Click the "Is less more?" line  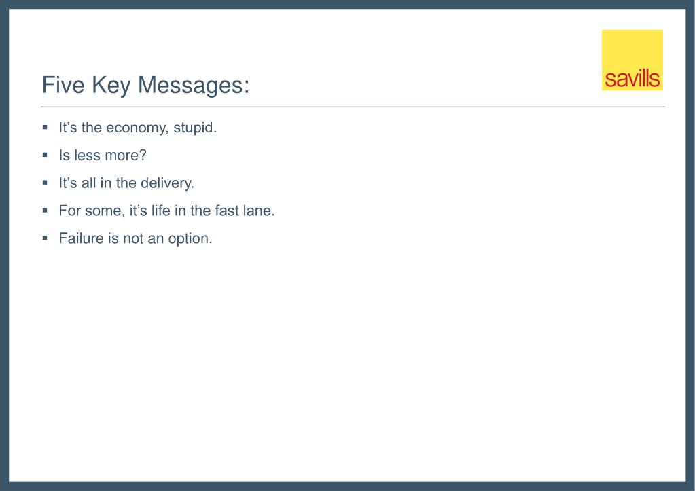(x=103, y=156)
